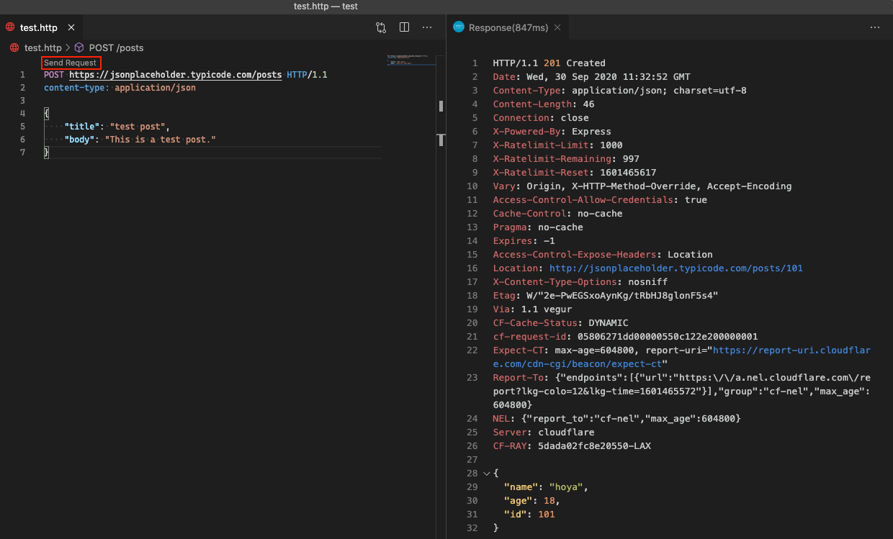Click the Connection: close header
Image resolution: width=893 pixels, height=539 pixels.
point(541,117)
